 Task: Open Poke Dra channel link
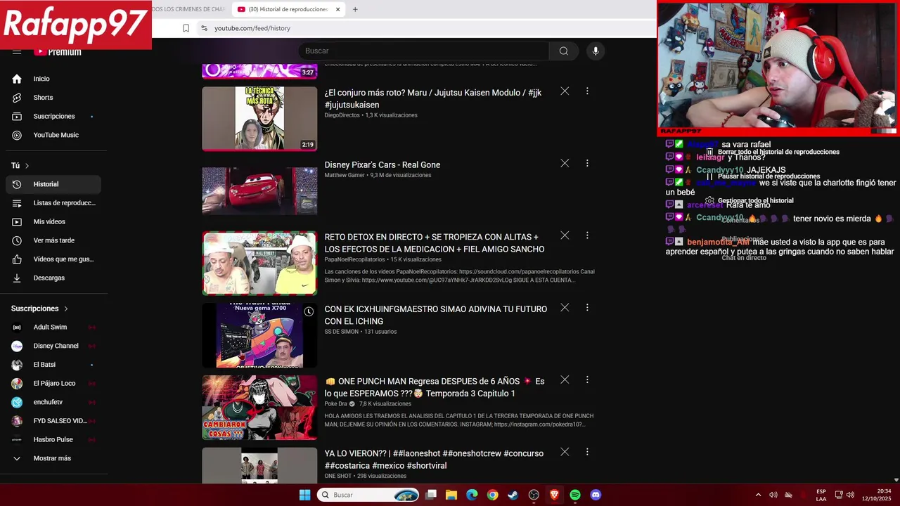pyautogui.click(x=335, y=404)
